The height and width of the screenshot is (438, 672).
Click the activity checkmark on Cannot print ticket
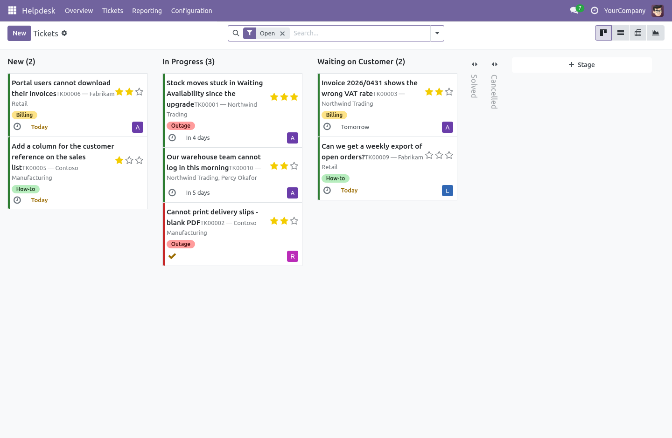[x=172, y=256]
